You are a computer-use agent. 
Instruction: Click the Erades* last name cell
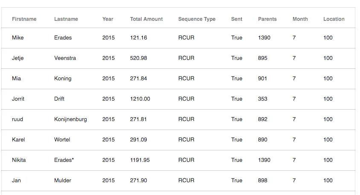[x=64, y=160]
